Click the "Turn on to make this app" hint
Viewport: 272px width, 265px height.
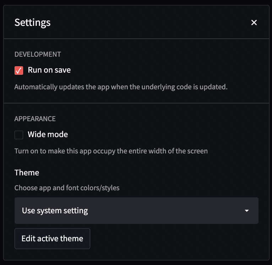(111, 151)
